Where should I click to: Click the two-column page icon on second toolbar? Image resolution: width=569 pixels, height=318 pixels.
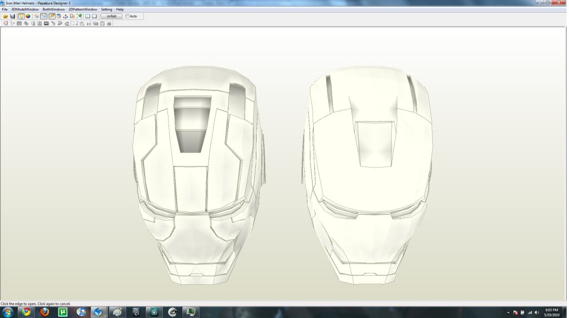[x=39, y=23]
